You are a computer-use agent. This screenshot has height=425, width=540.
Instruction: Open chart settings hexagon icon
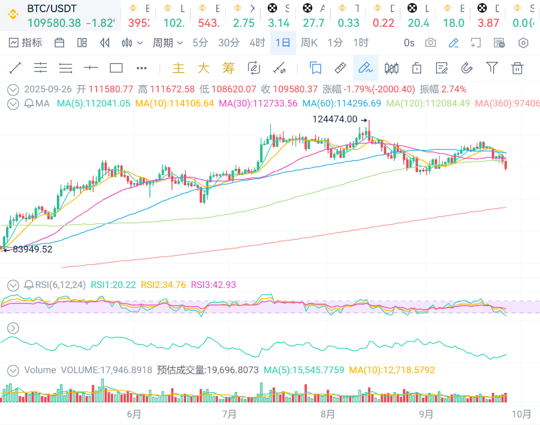pos(523,43)
